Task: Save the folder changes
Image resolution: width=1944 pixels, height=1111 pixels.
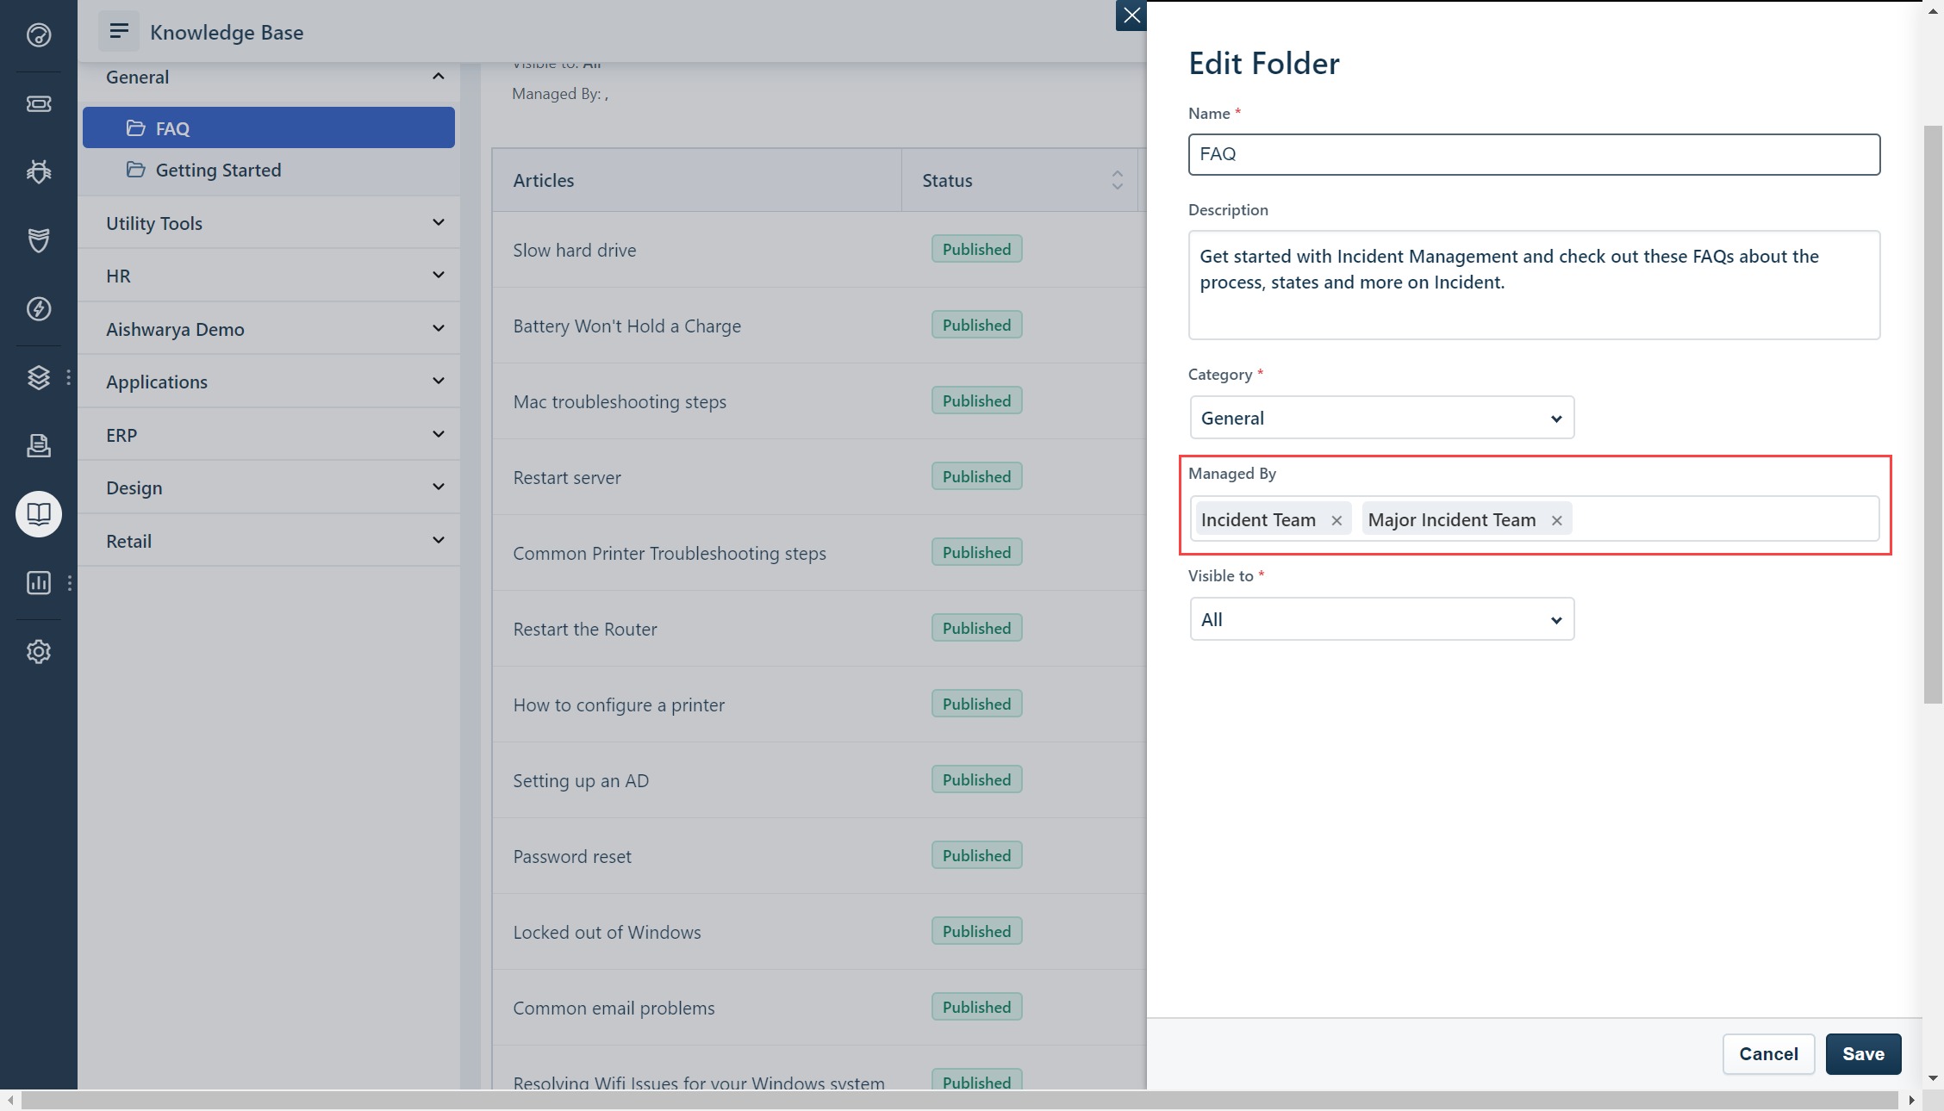Action: coord(1862,1054)
